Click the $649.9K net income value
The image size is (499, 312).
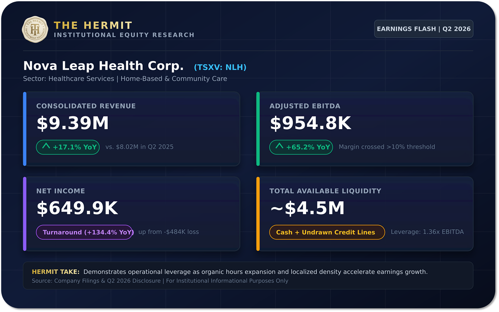pos(77,208)
